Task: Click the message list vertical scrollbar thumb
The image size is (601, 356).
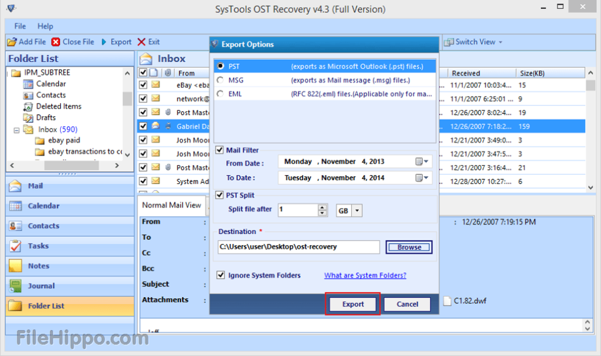Action: coord(590,85)
